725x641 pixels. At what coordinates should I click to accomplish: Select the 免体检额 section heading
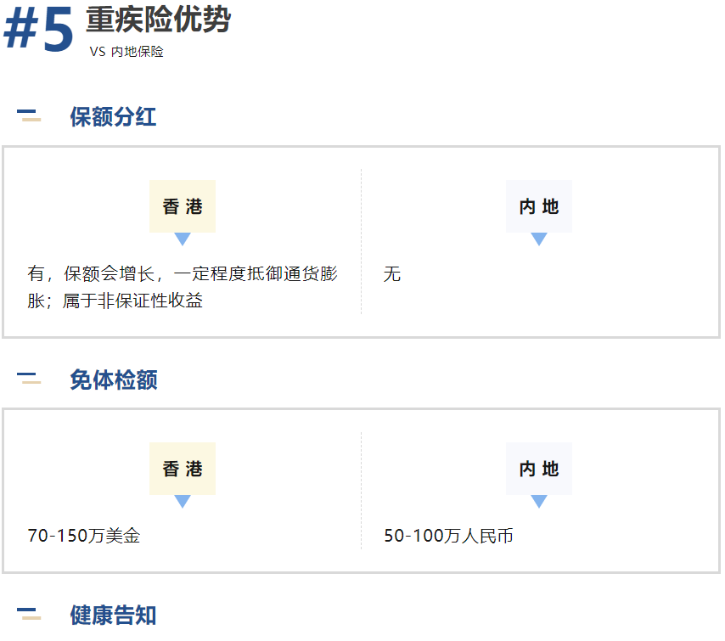click(x=114, y=380)
